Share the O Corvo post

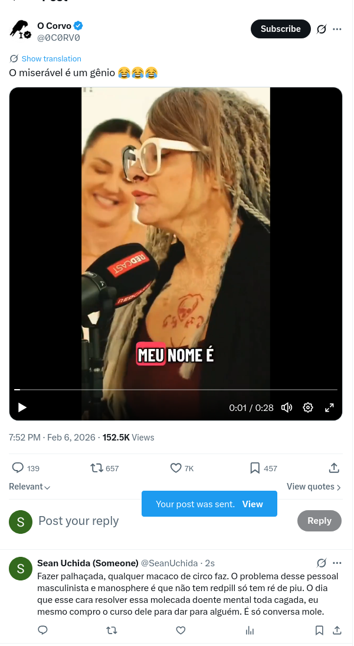point(335,468)
